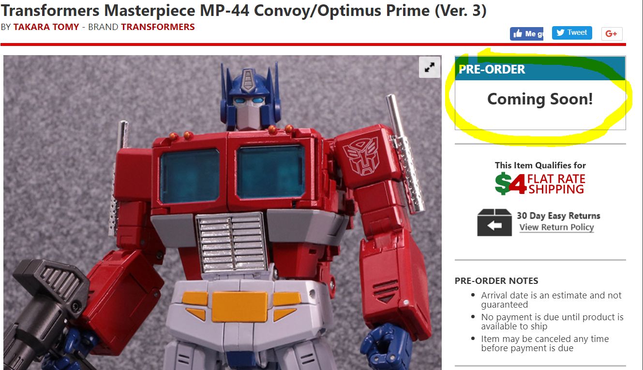This screenshot has width=643, height=370.
Task: Click the Autobot logo on figure's shoulder
Action: [360, 156]
